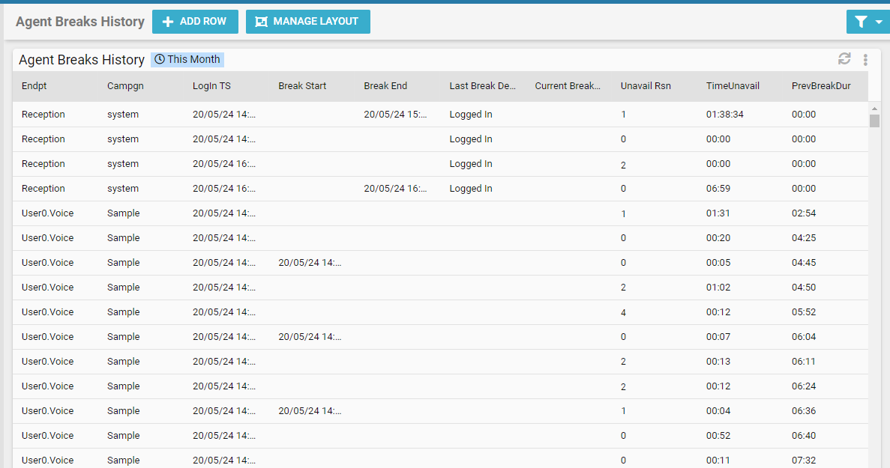Viewport: 890px width, 468px height.
Task: Select the TimeUnavail value 00:11
Action: 718,461
